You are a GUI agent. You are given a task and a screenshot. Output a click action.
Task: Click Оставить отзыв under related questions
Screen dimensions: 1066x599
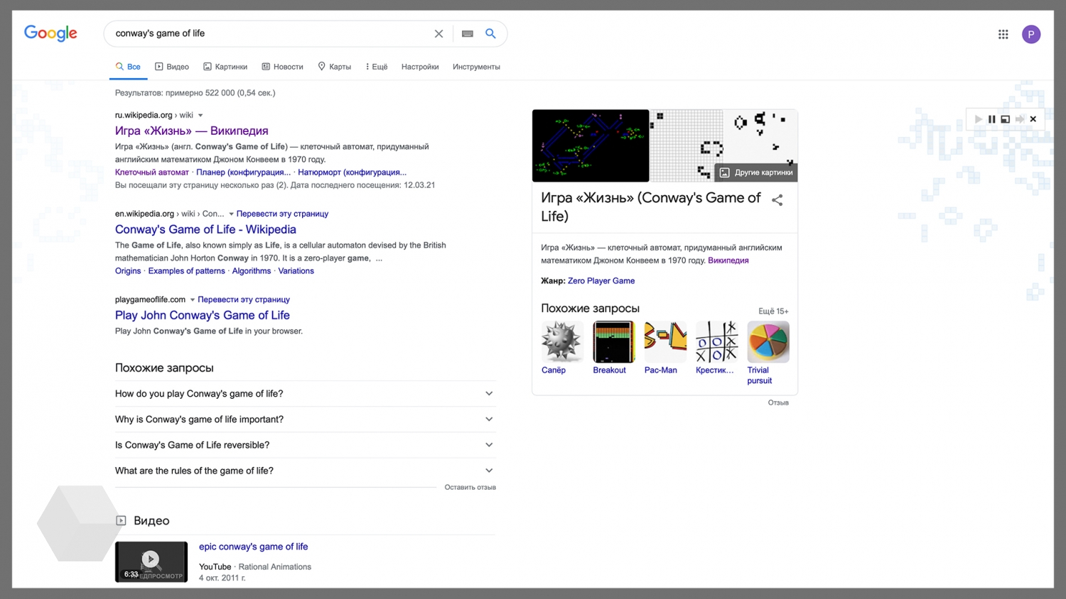tap(470, 488)
